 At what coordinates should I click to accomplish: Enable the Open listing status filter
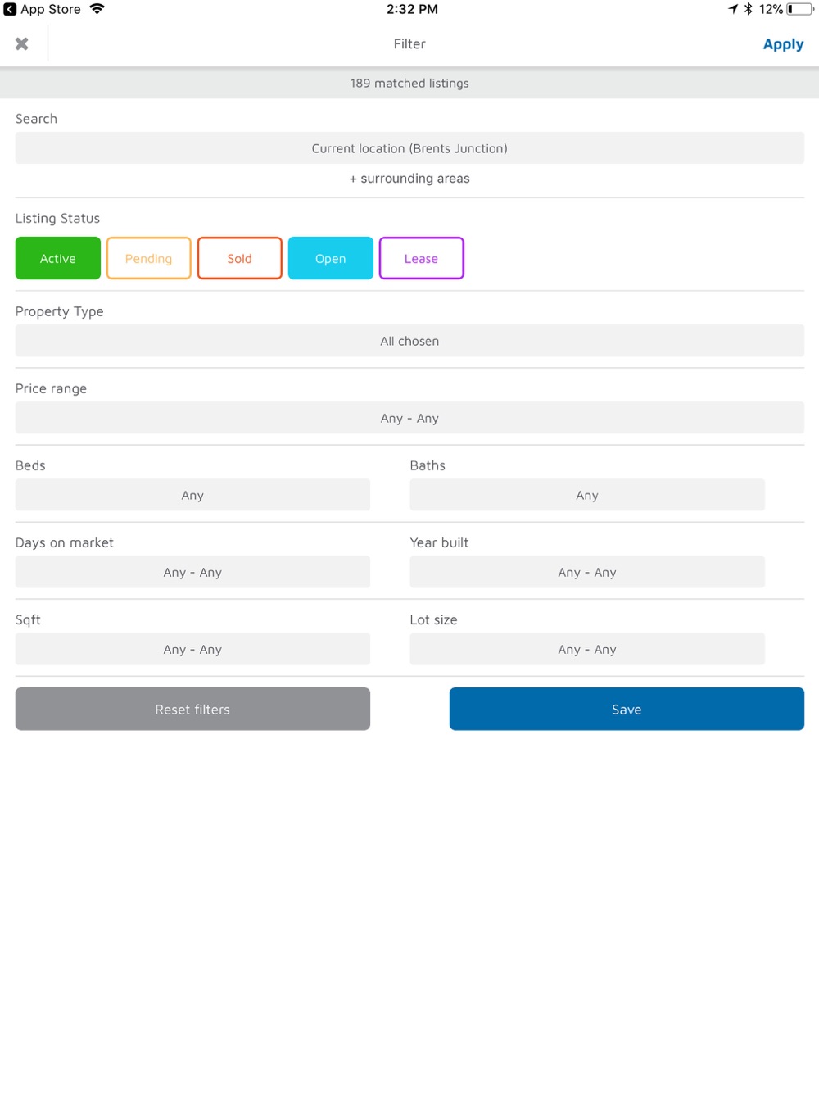coord(331,258)
